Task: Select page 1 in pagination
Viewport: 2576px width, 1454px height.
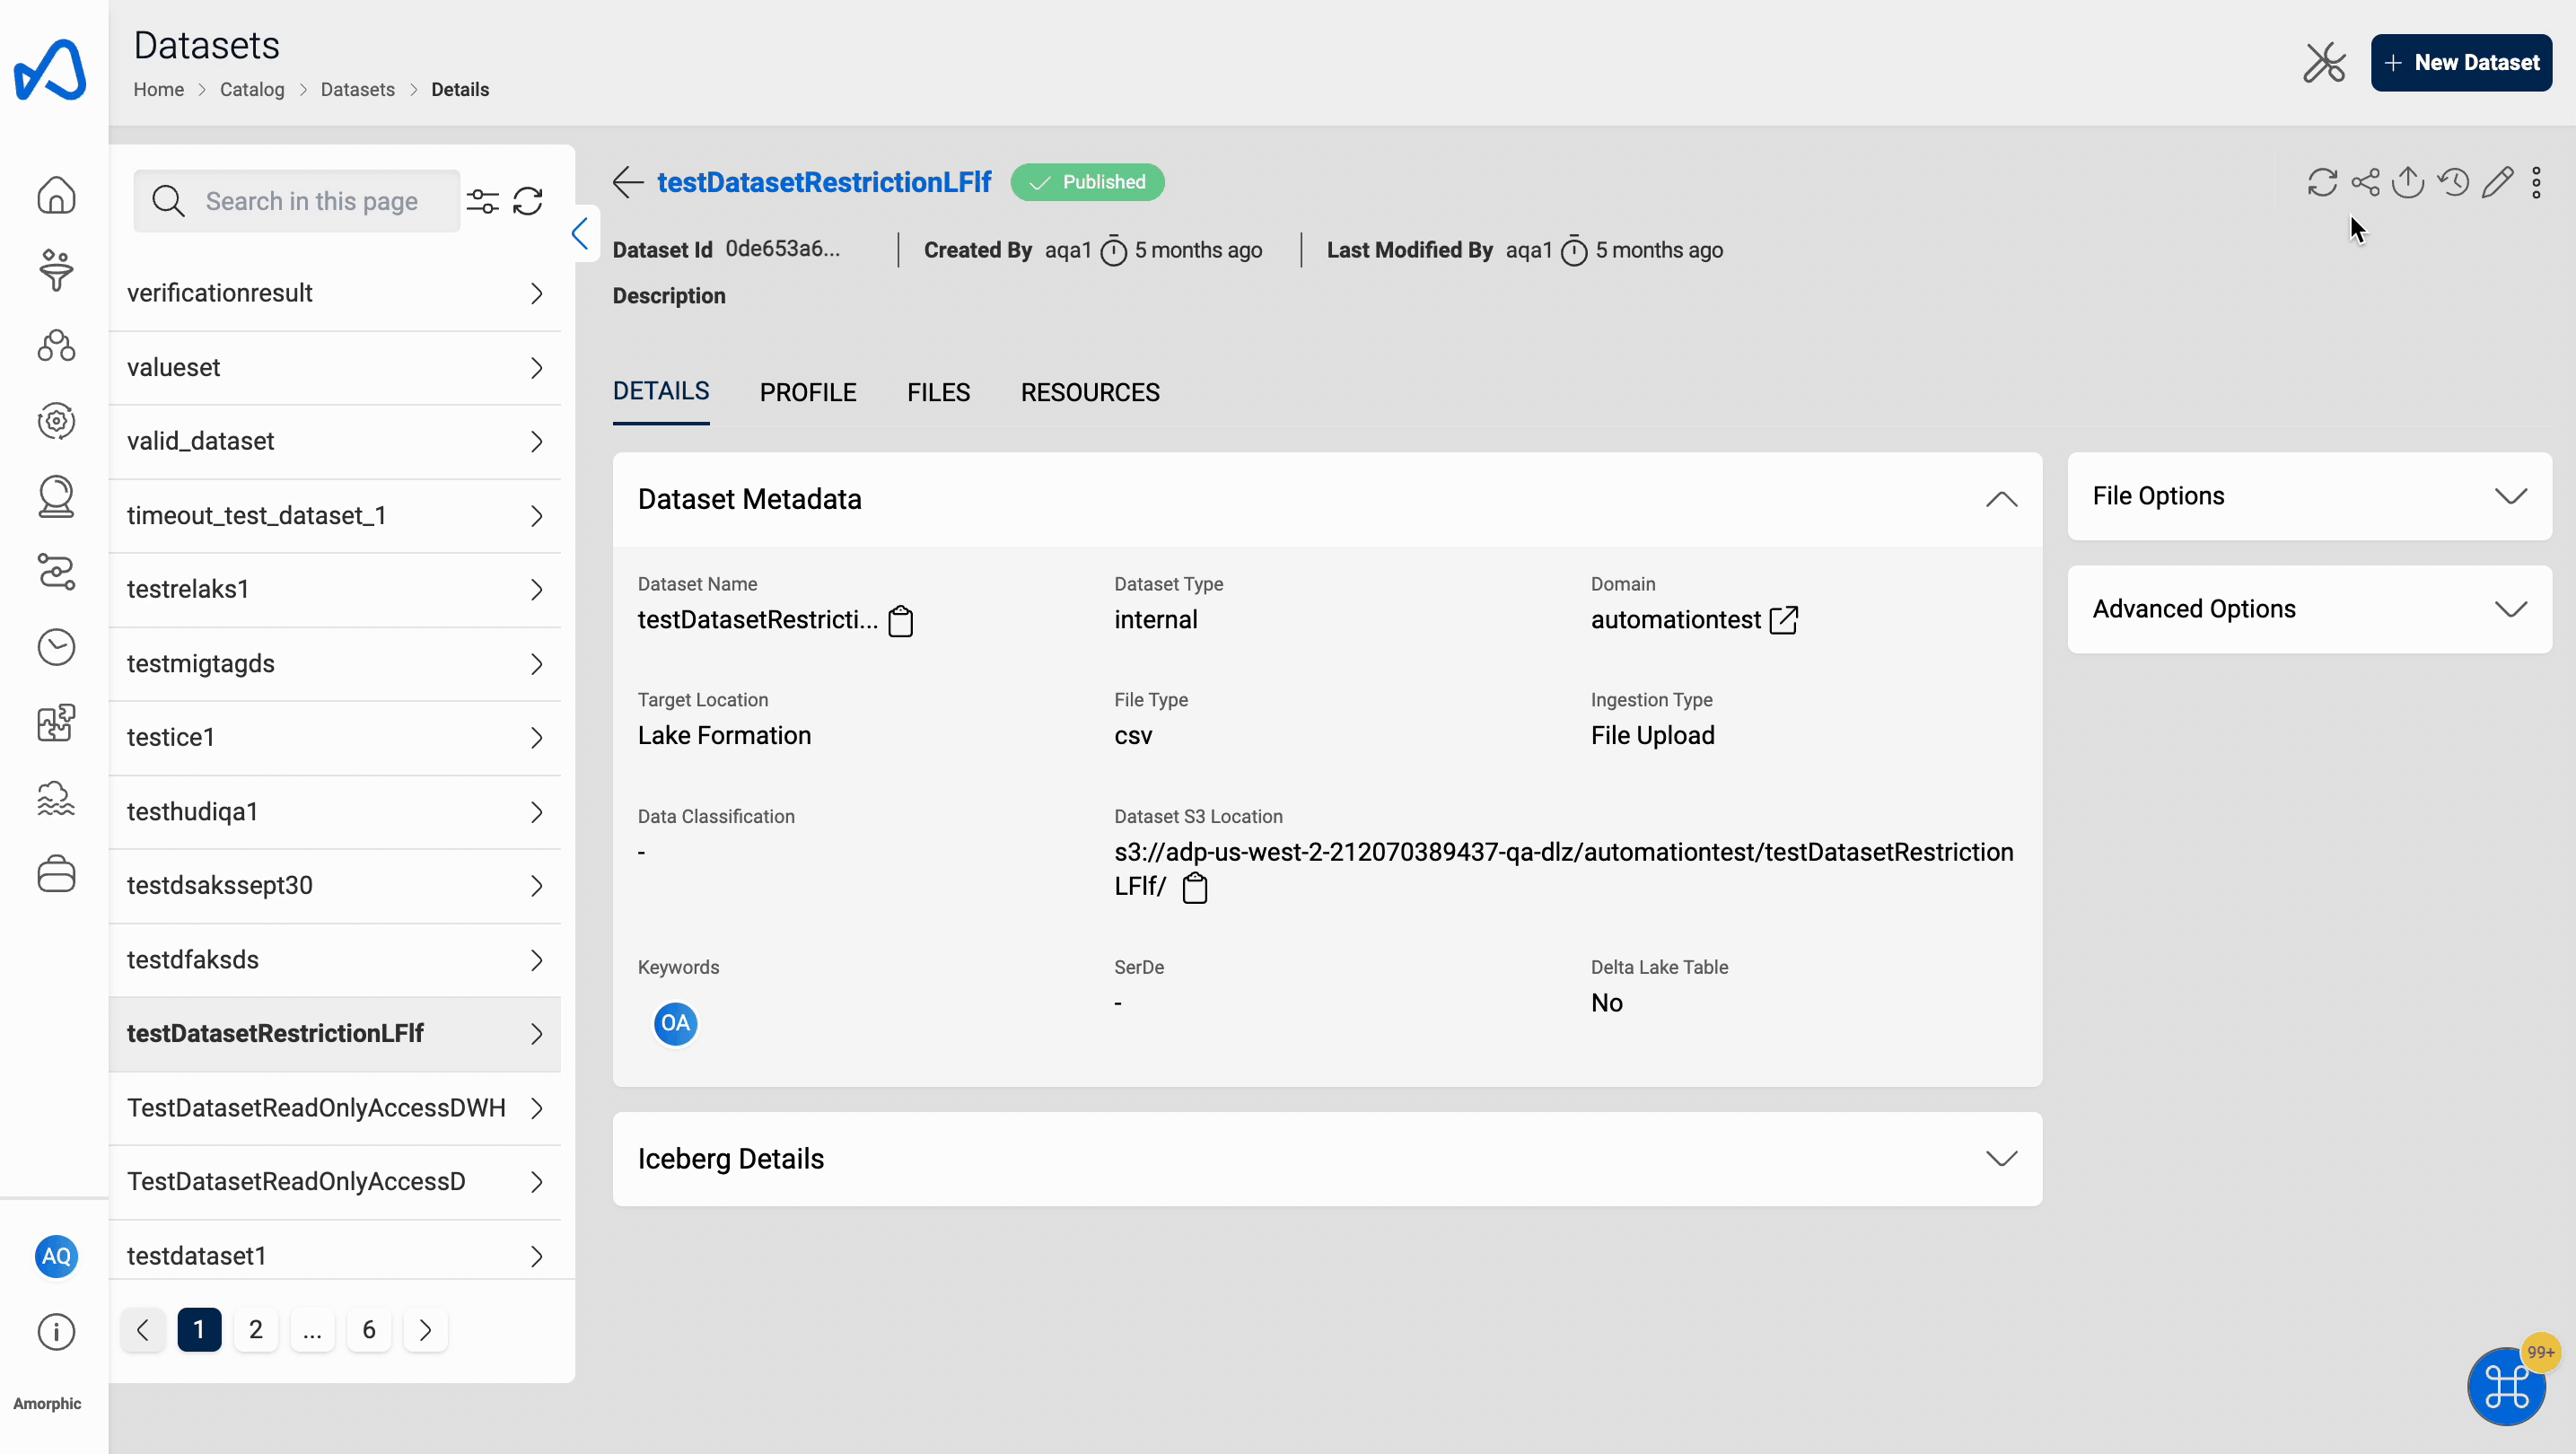Action: click(x=199, y=1330)
